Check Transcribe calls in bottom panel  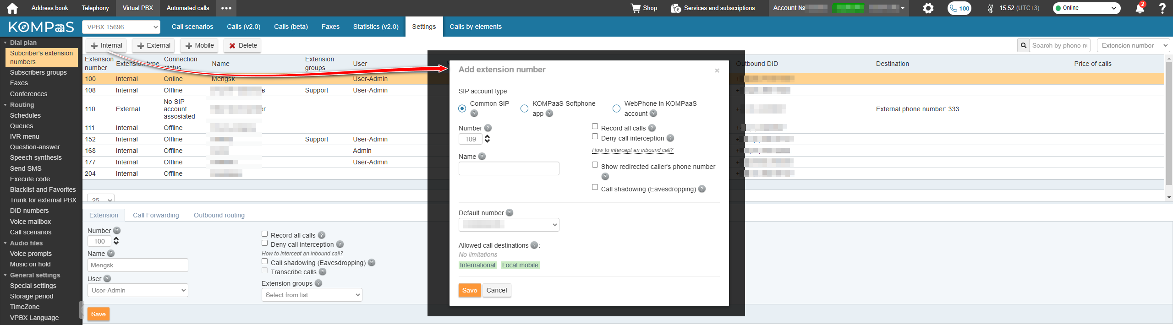pos(264,271)
